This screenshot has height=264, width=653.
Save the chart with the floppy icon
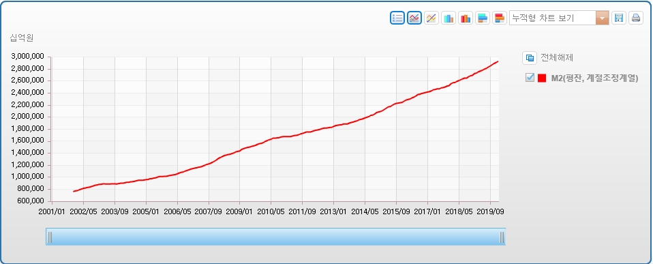point(619,18)
